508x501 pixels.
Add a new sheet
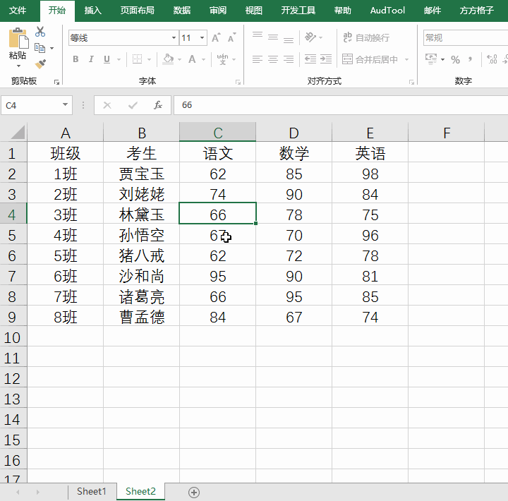click(194, 493)
